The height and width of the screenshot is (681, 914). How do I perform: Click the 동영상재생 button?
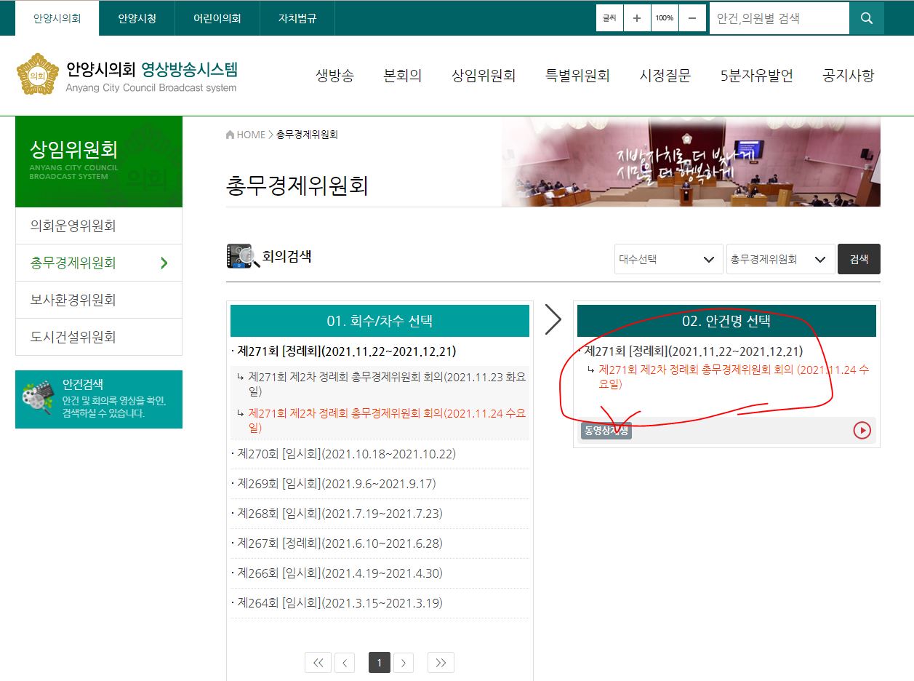pyautogui.click(x=606, y=431)
